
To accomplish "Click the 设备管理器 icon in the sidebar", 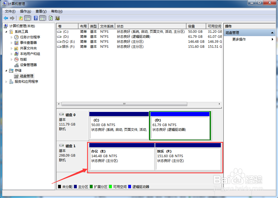I will pos(16,65).
